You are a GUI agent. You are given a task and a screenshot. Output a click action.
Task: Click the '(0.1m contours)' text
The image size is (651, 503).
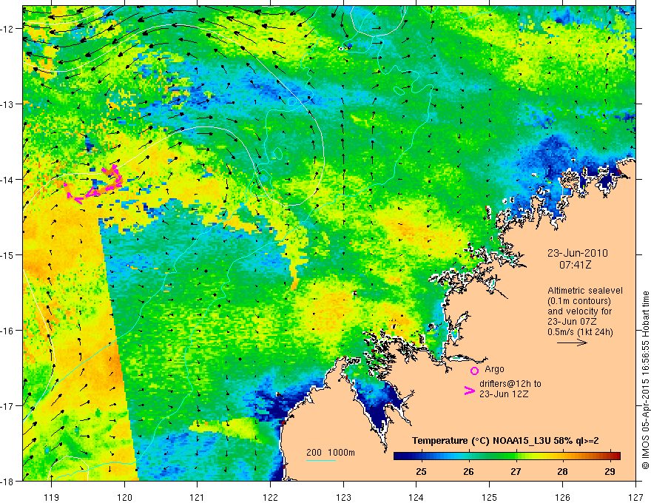click(x=579, y=301)
